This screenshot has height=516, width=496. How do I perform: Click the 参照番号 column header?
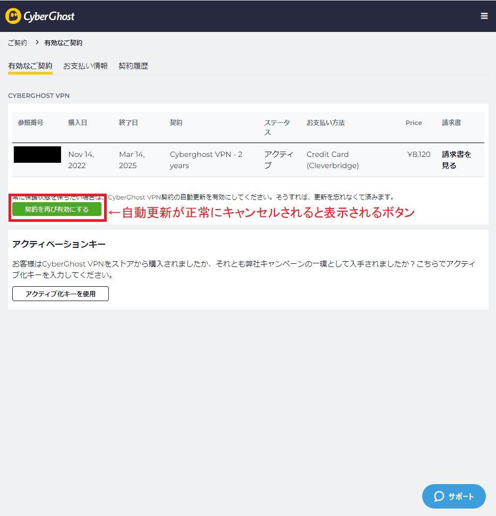pyautogui.click(x=31, y=123)
